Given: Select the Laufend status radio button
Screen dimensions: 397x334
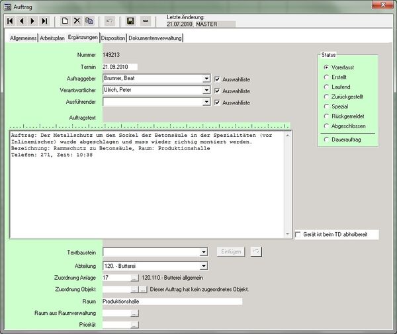Looking at the screenshot, I should (x=326, y=87).
